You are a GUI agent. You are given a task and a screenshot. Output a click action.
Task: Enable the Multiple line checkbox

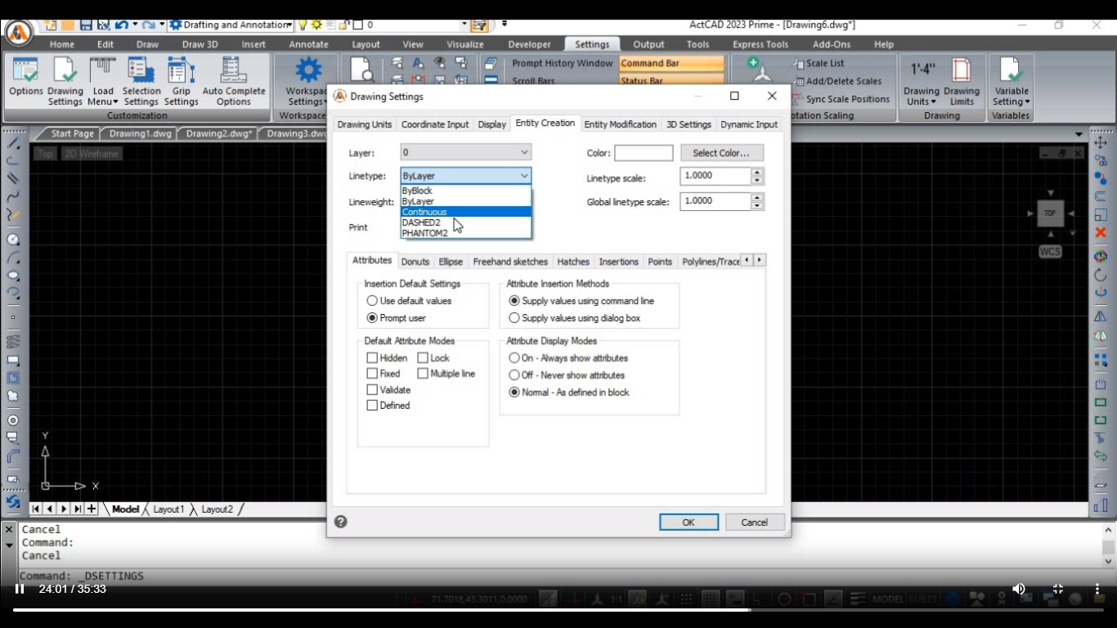tap(423, 374)
